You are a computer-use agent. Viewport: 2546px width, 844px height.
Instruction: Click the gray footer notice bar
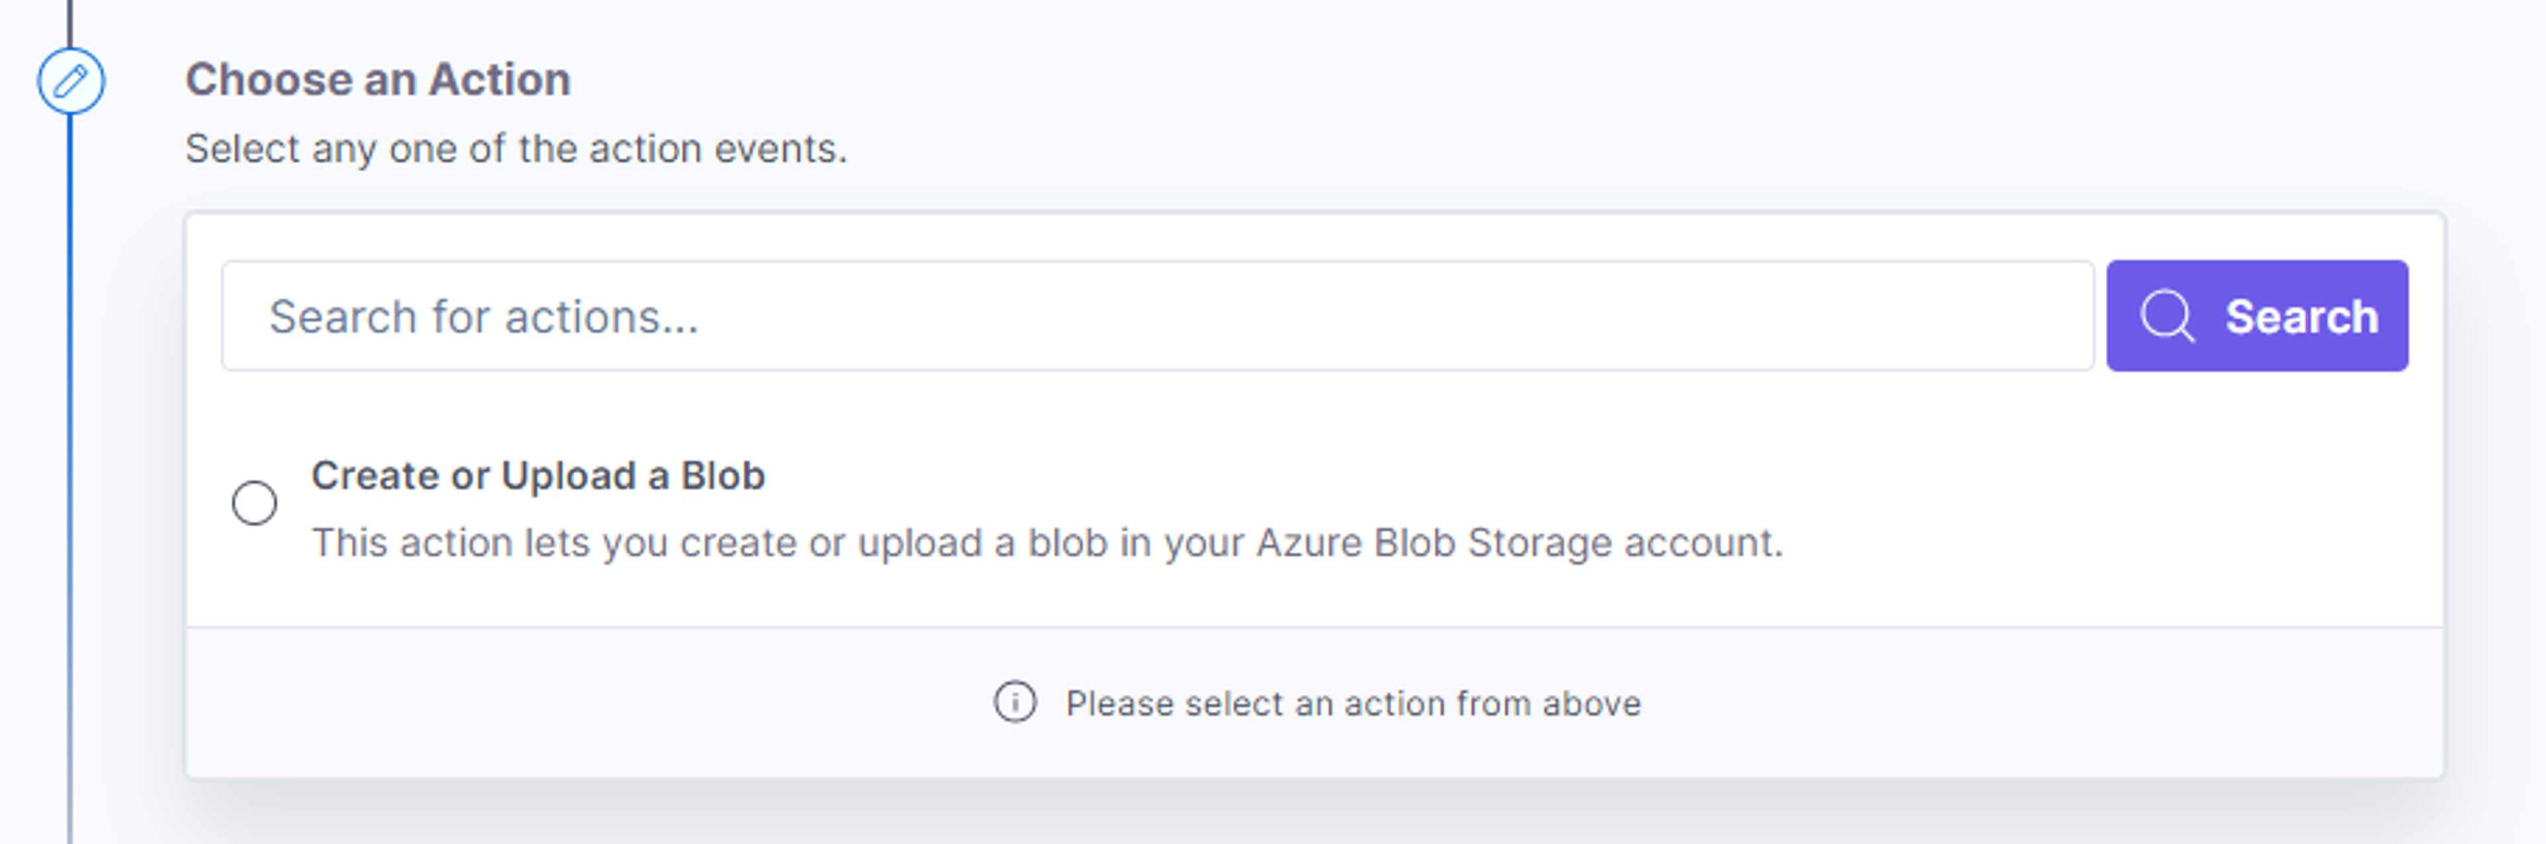point(1315,703)
